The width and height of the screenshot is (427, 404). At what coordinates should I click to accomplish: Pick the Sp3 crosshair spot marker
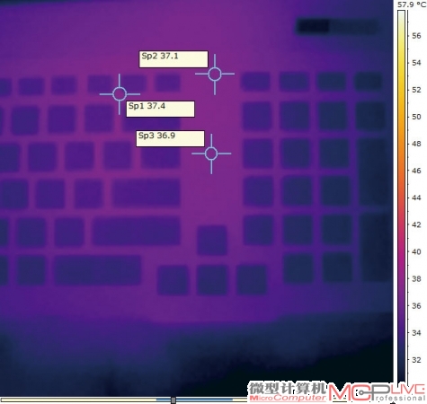211,154
